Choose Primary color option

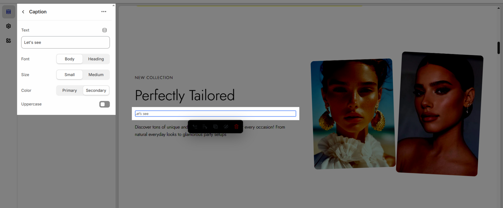(69, 91)
